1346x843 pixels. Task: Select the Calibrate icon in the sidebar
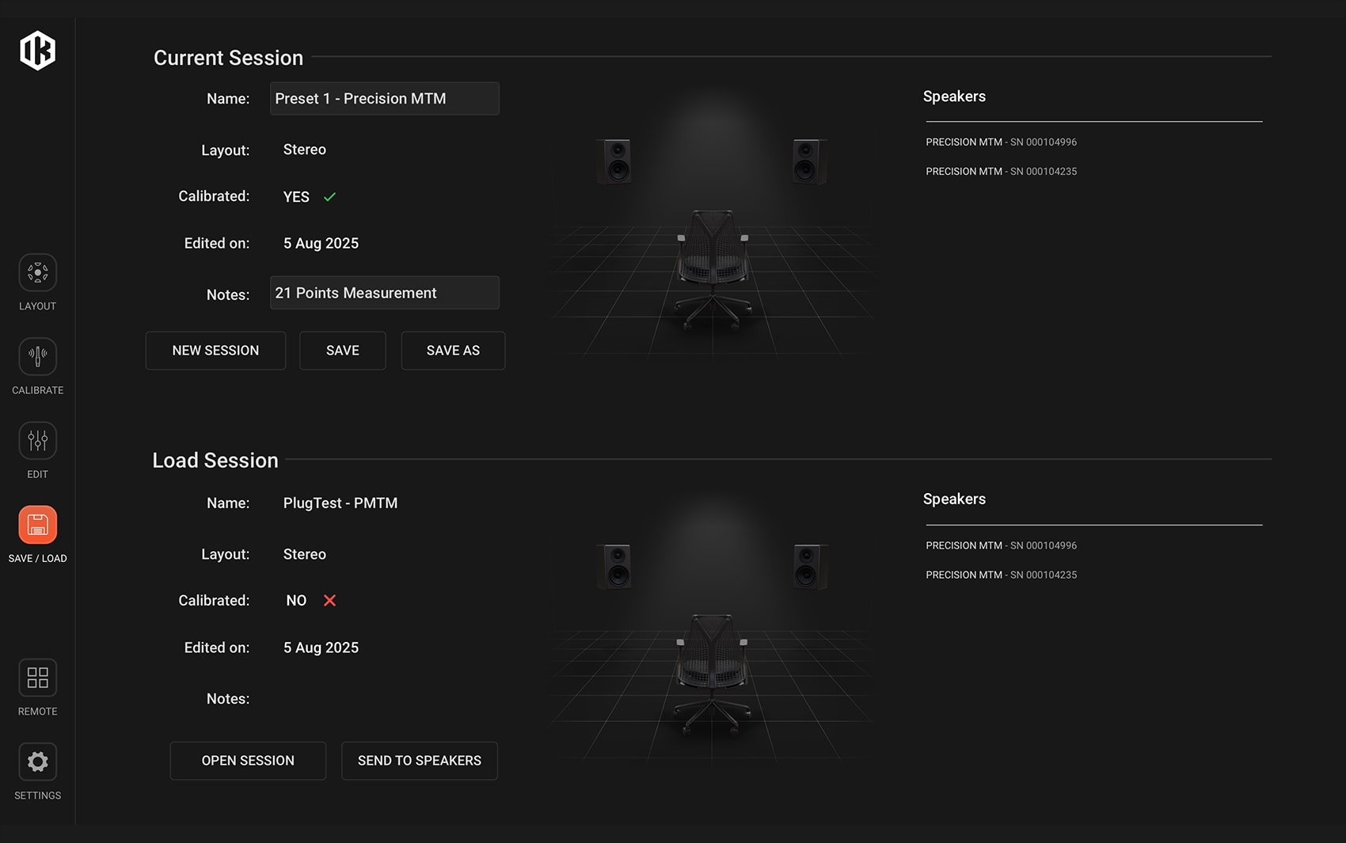tap(37, 356)
